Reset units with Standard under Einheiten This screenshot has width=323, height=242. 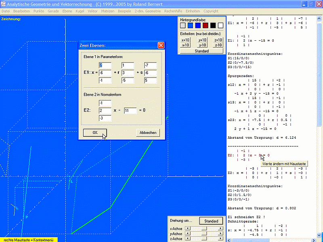pyautogui.click(x=201, y=51)
